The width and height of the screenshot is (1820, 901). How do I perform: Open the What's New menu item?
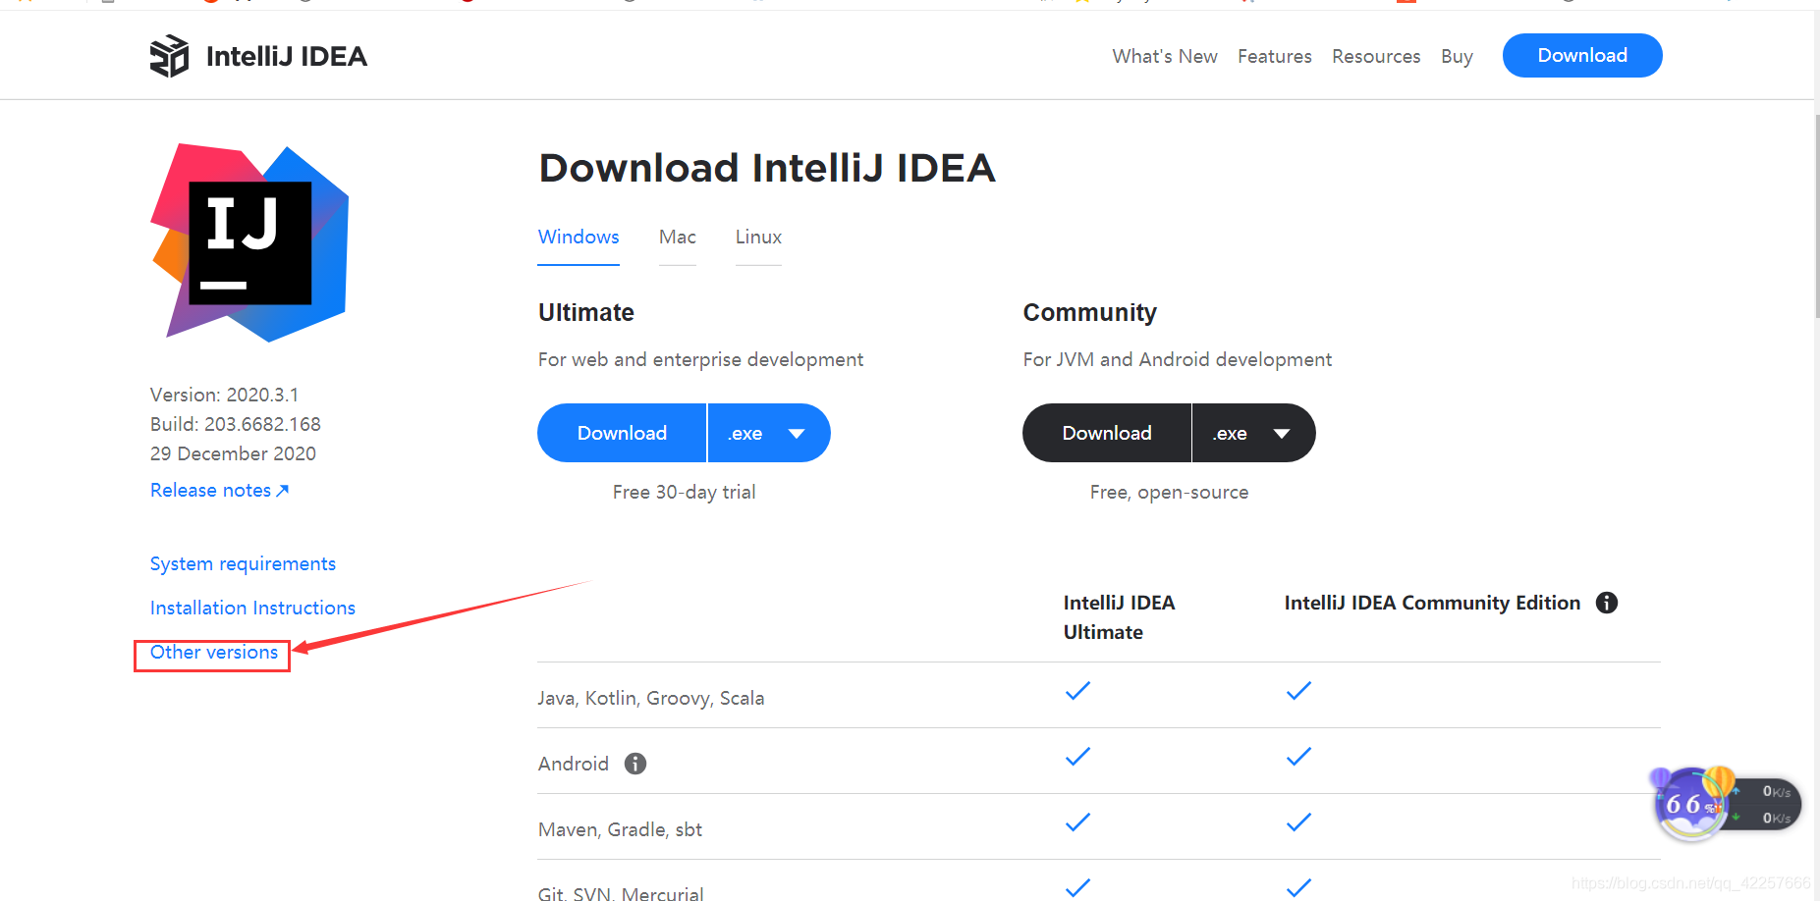pos(1165,56)
